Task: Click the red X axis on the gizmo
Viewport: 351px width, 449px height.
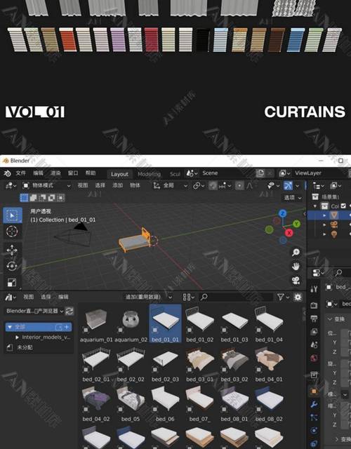Action: pyautogui.click(x=289, y=233)
